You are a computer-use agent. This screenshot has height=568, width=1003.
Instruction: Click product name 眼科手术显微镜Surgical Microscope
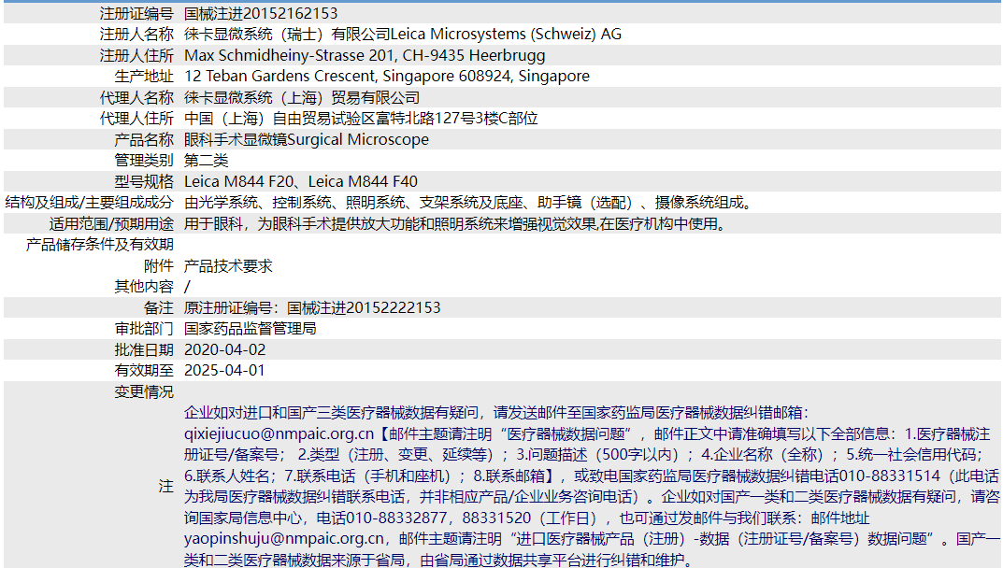click(307, 139)
